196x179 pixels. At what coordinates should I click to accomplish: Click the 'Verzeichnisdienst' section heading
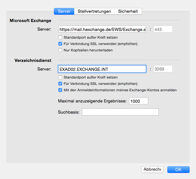[33, 60]
